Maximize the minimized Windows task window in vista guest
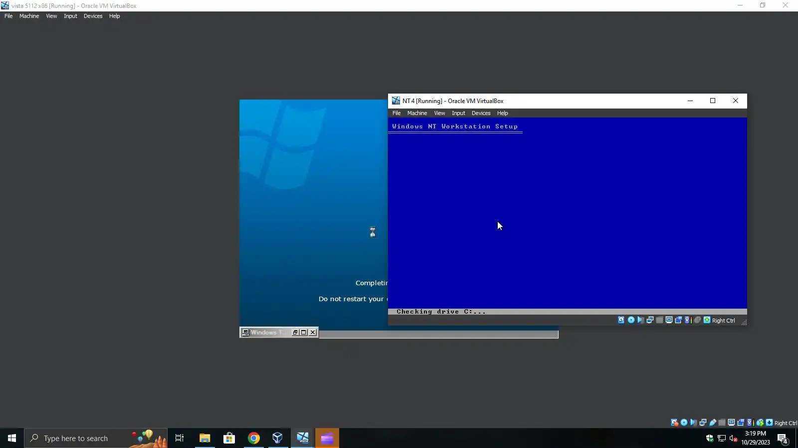This screenshot has width=798, height=448. tap(304, 333)
